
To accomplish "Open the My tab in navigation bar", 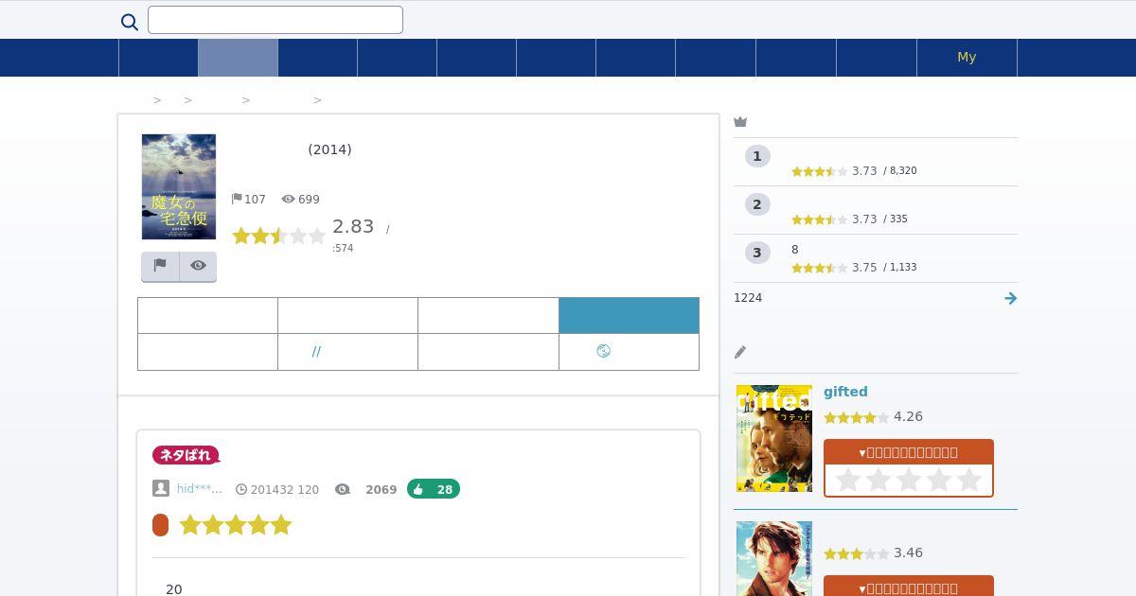I will pyautogui.click(x=967, y=58).
